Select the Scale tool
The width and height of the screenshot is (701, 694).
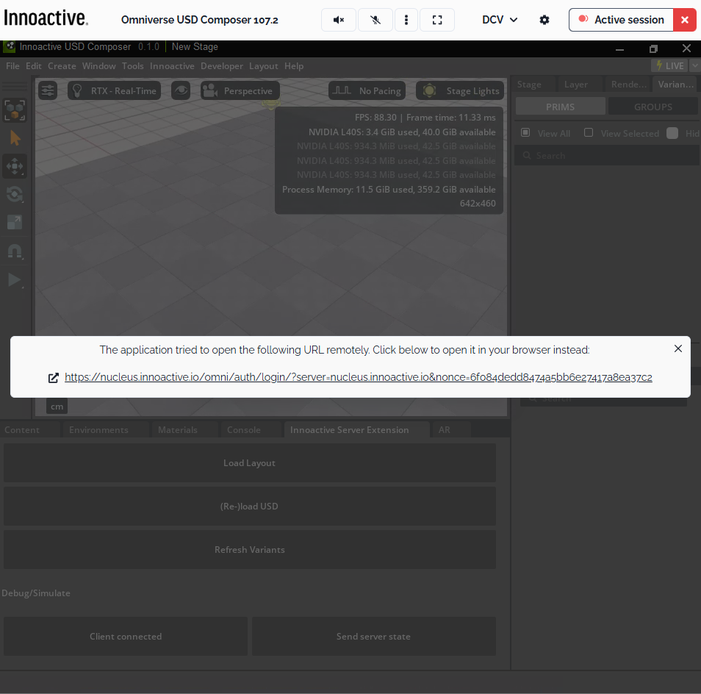[15, 222]
